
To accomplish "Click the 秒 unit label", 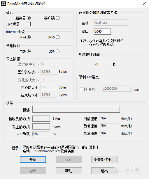I will click(x=114, y=64).
